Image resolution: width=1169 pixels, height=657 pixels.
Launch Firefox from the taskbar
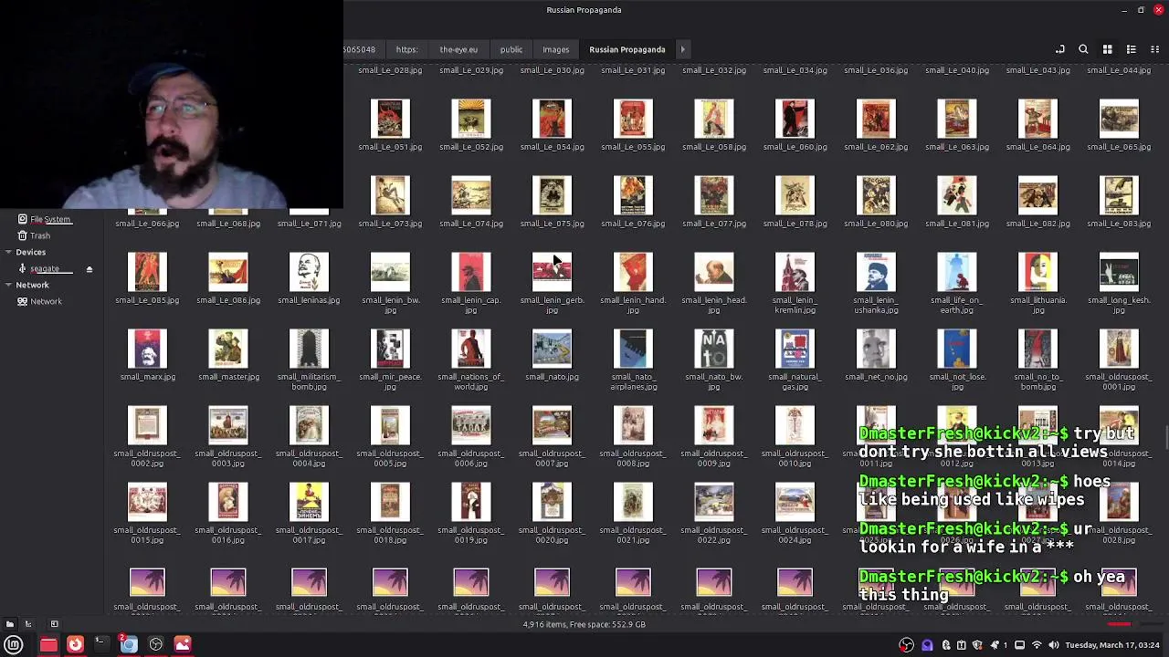(x=75, y=644)
